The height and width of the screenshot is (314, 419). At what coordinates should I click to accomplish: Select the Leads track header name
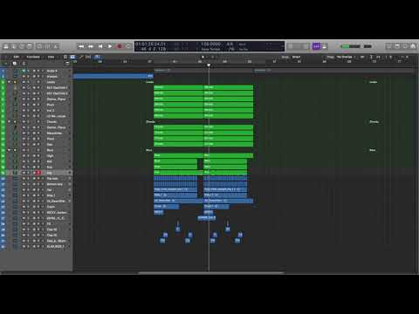coord(51,82)
